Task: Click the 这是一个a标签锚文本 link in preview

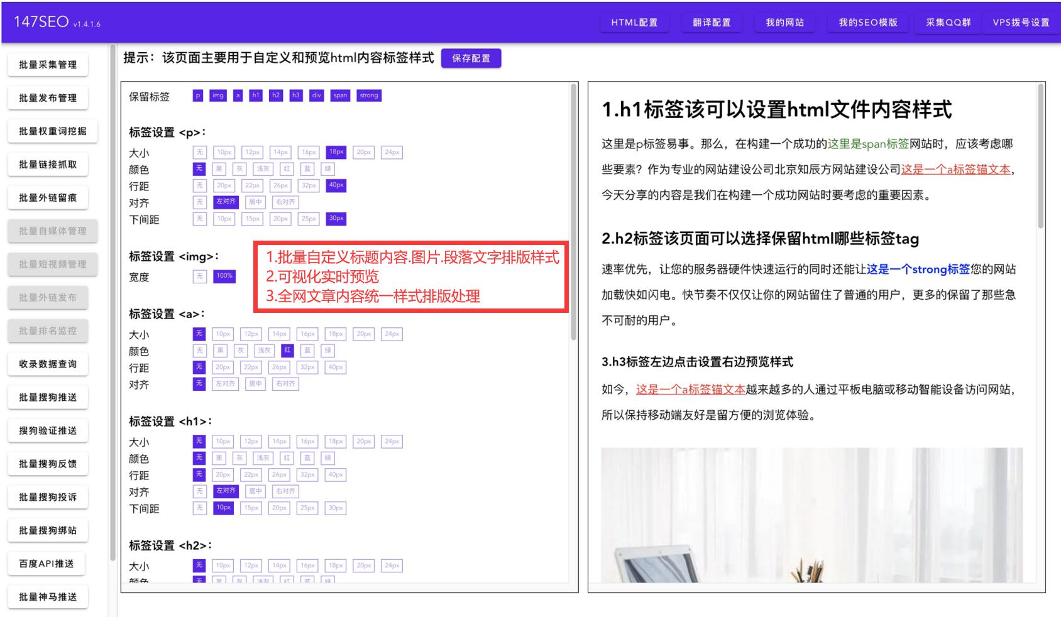Action: pos(690,389)
